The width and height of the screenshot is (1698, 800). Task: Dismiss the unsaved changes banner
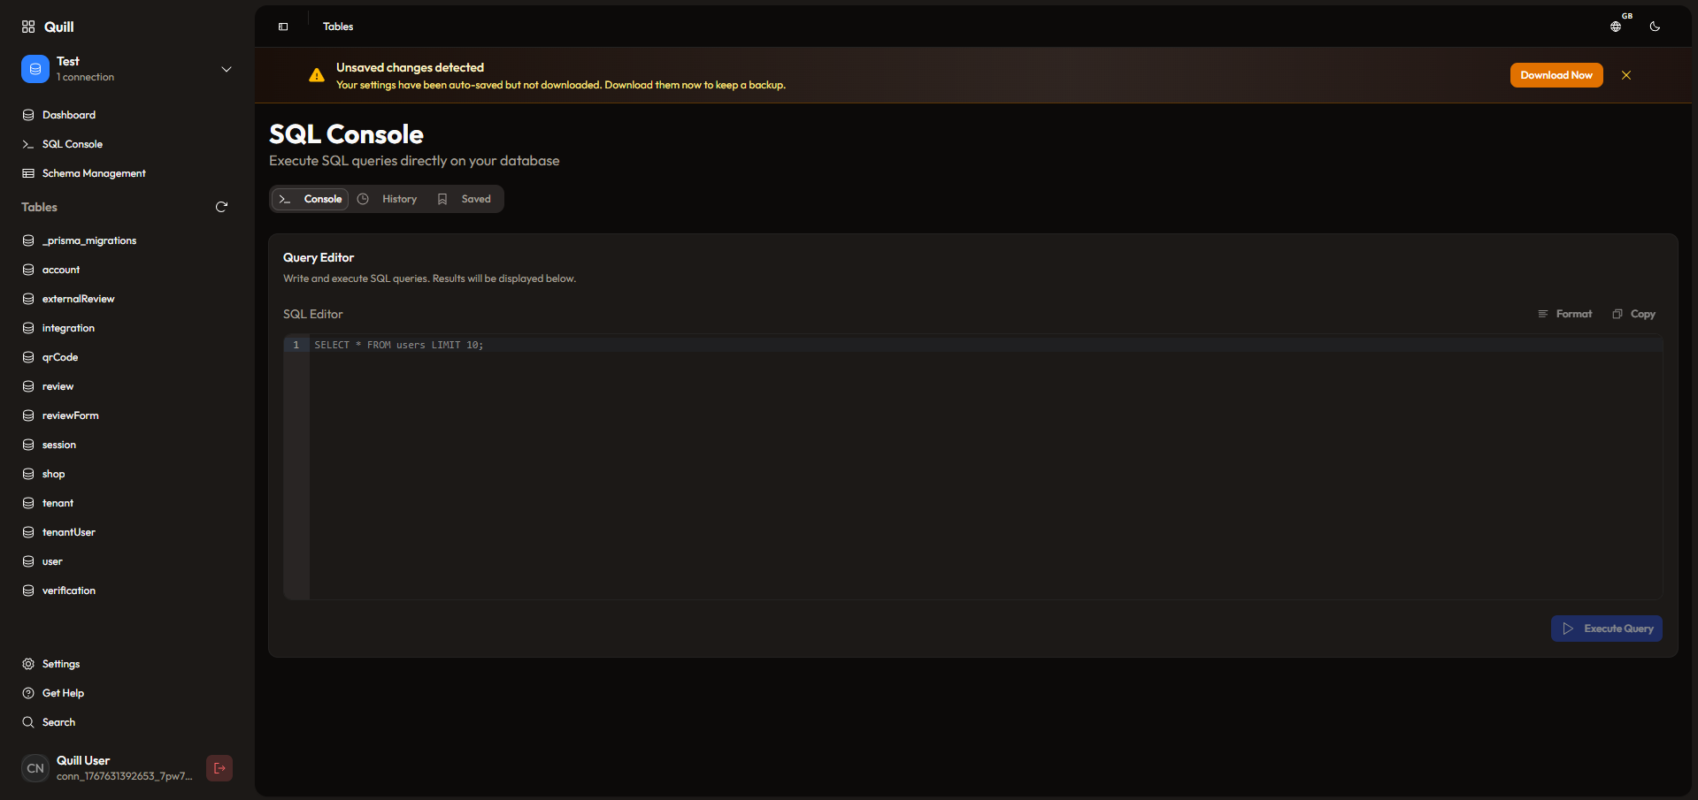pos(1626,75)
